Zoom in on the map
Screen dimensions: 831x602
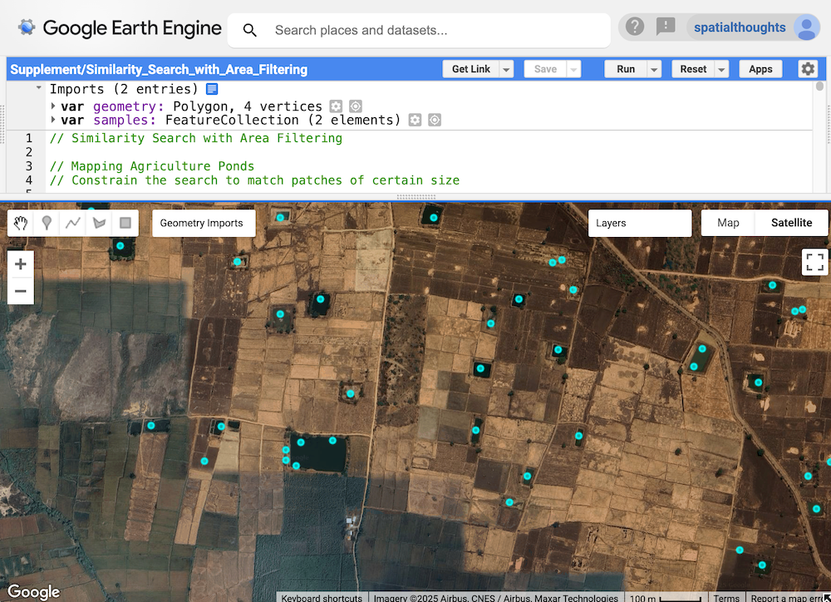(21, 264)
